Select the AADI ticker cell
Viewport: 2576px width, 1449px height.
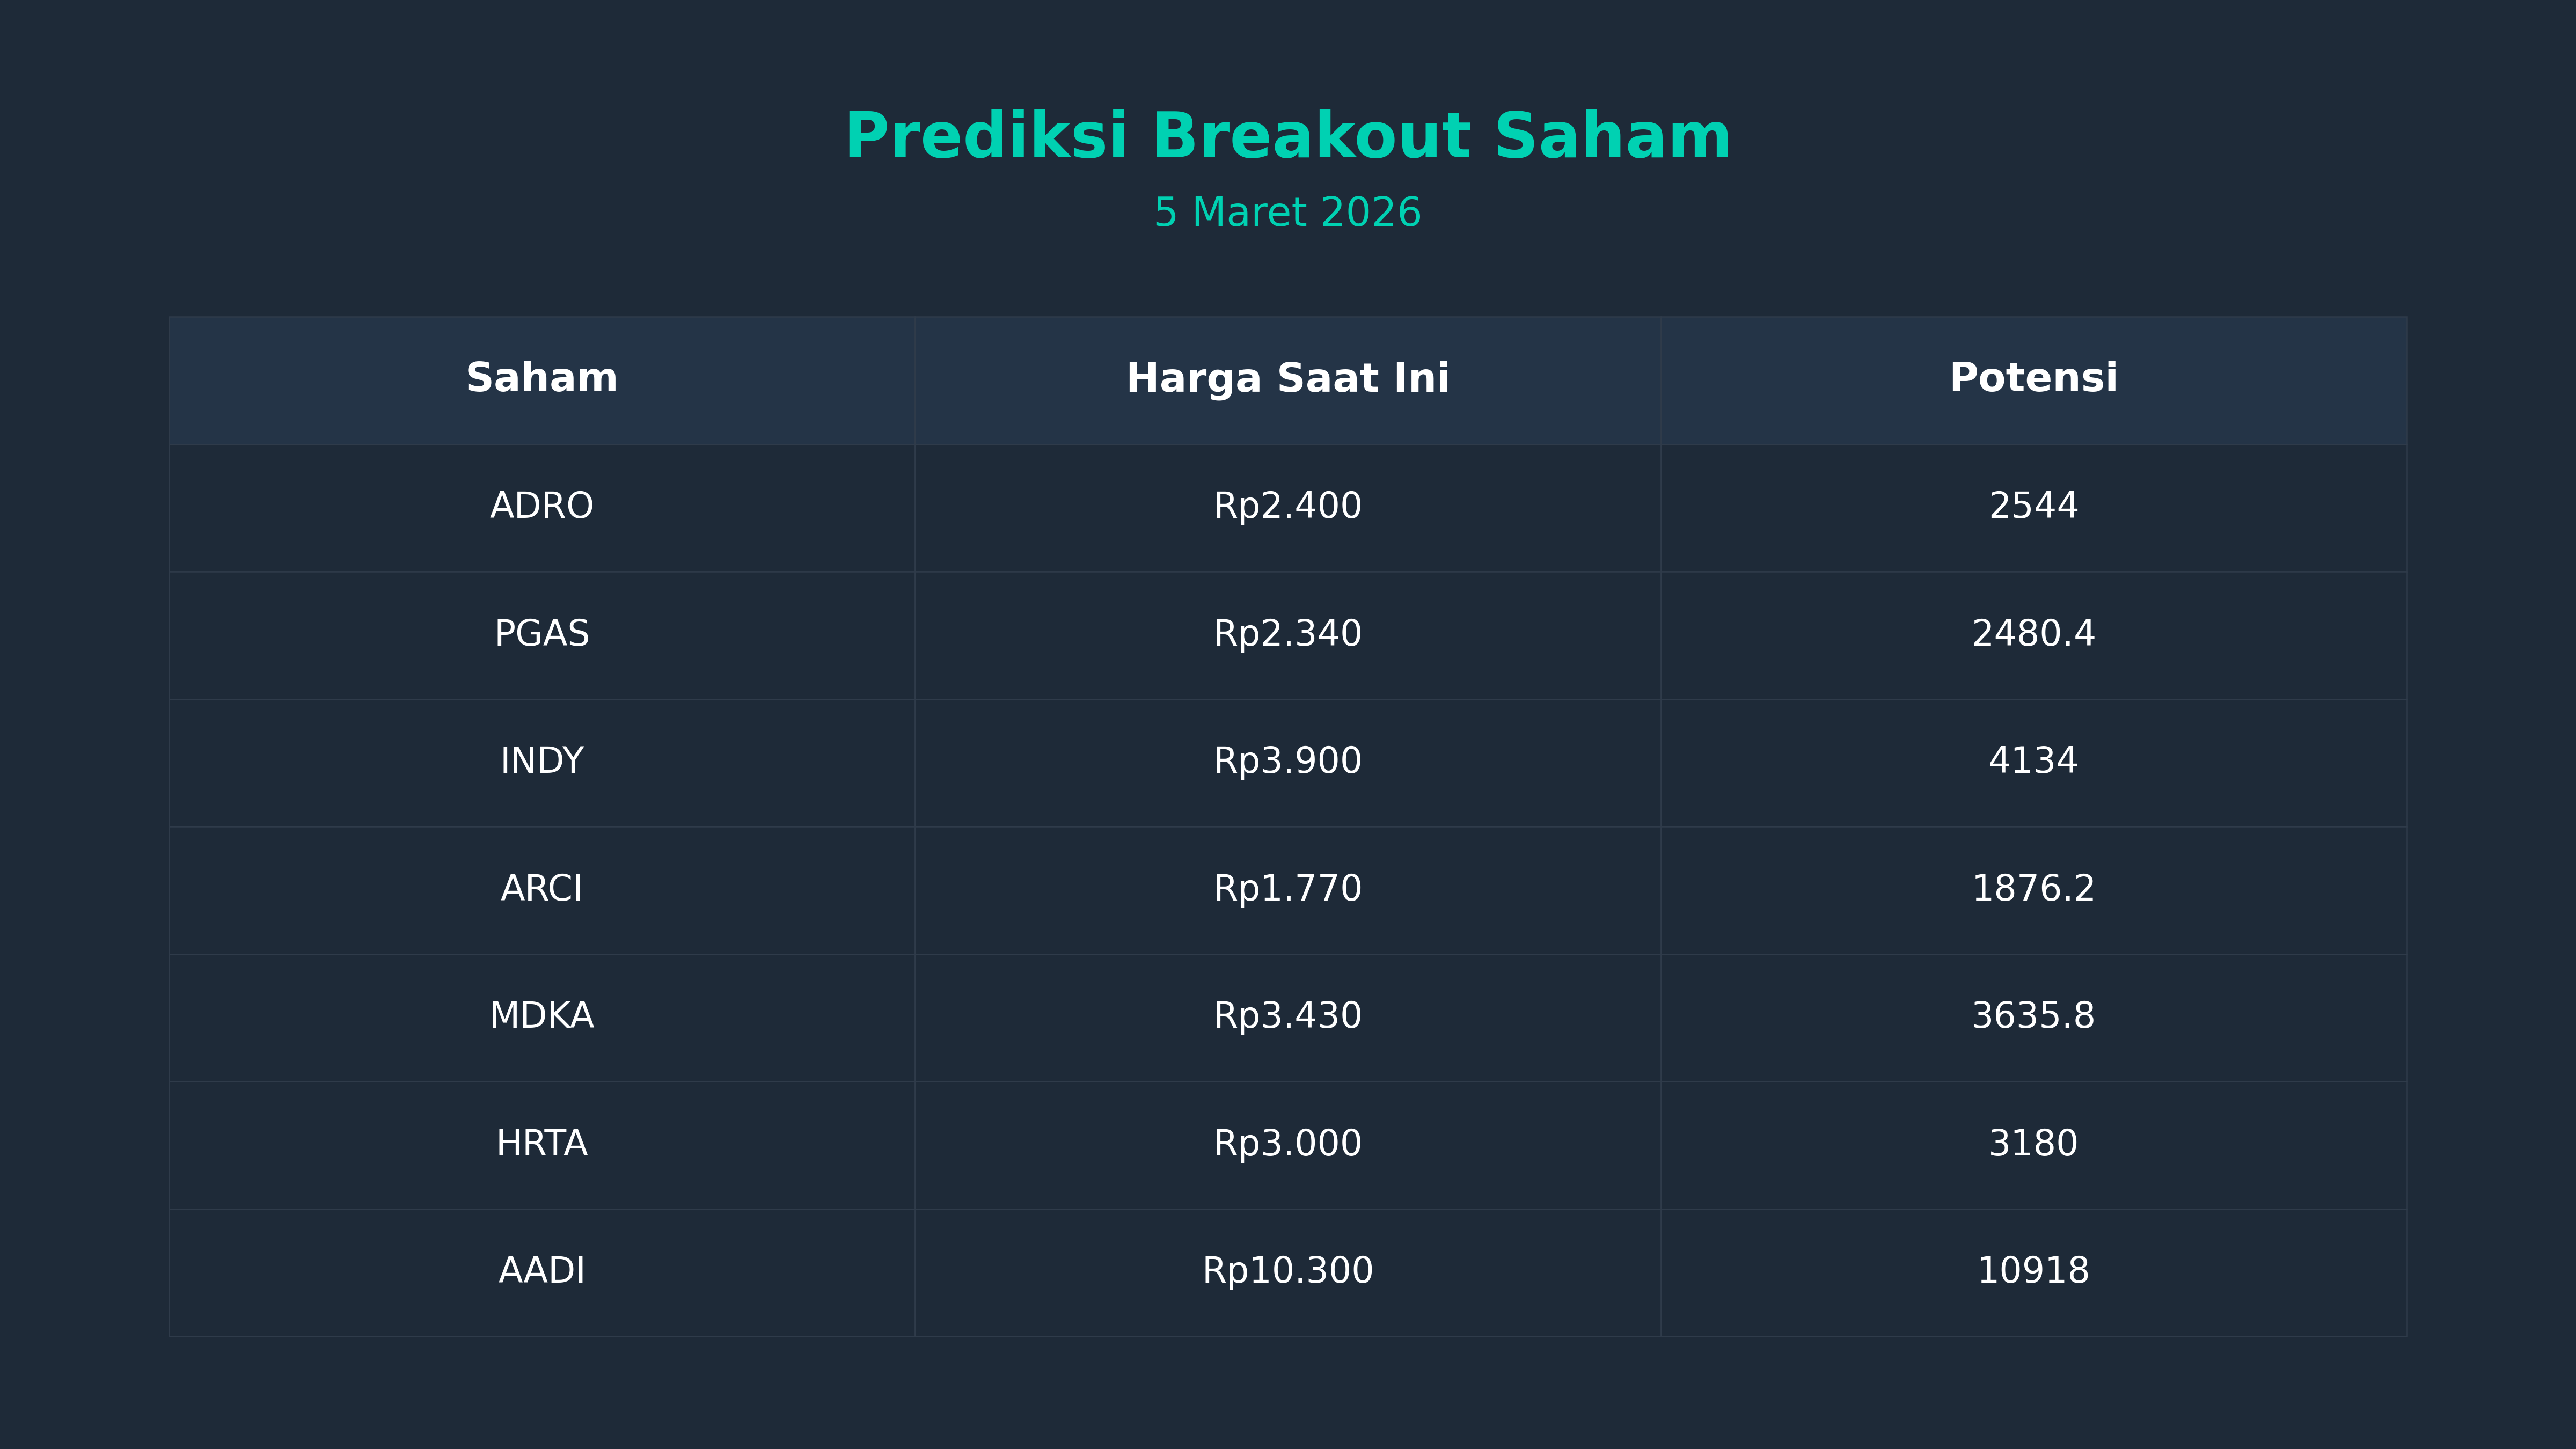pyautogui.click(x=541, y=1271)
